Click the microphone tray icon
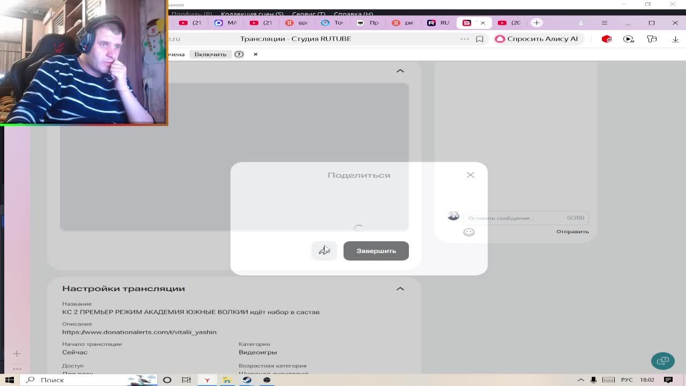The height and width of the screenshot is (386, 686). (593, 380)
